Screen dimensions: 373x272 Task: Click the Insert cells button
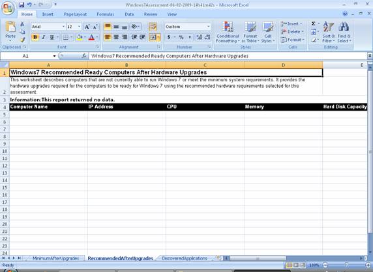point(291,23)
